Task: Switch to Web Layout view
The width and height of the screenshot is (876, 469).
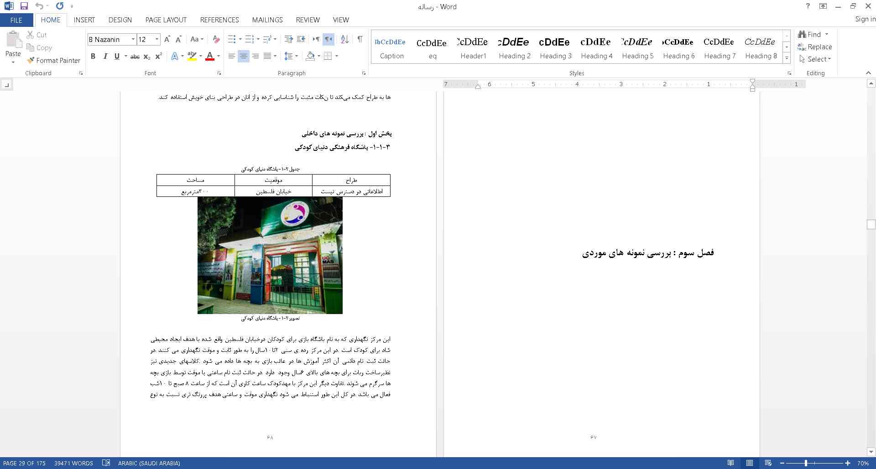Action: (x=768, y=463)
